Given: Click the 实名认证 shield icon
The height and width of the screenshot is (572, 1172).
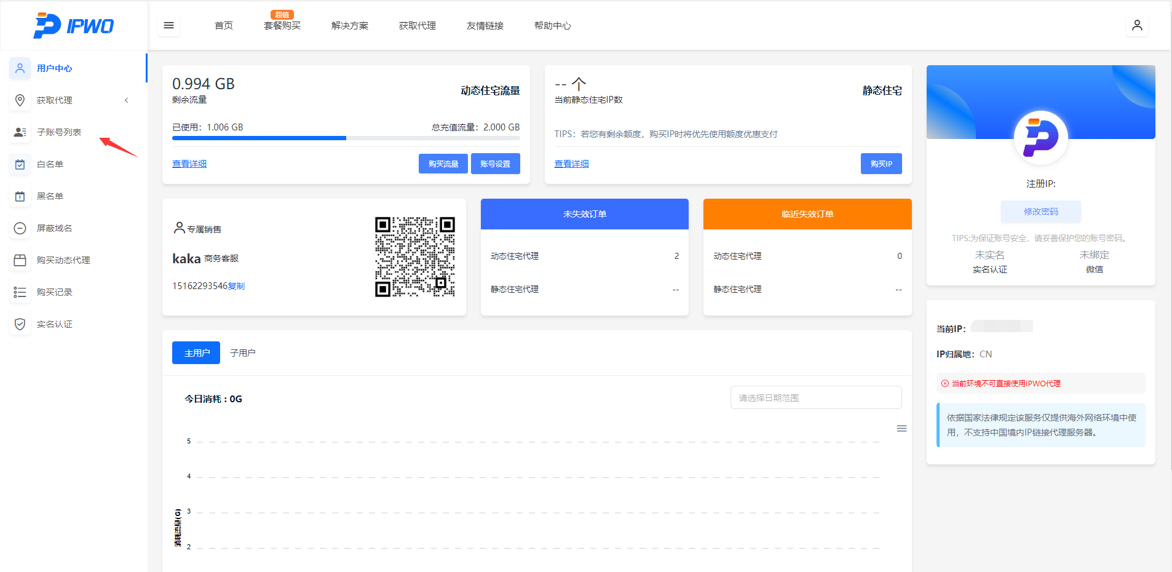Looking at the screenshot, I should 20,324.
